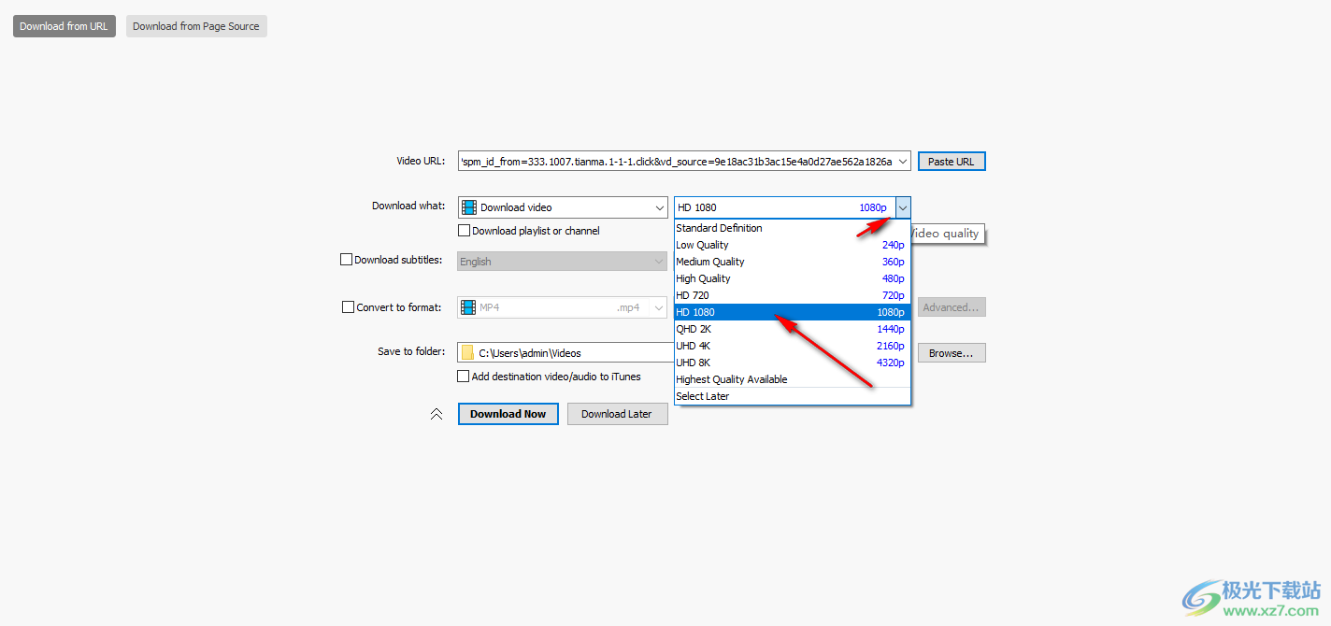This screenshot has height=626, width=1331.
Task: Switch to Download from URL tab
Action: point(64,26)
